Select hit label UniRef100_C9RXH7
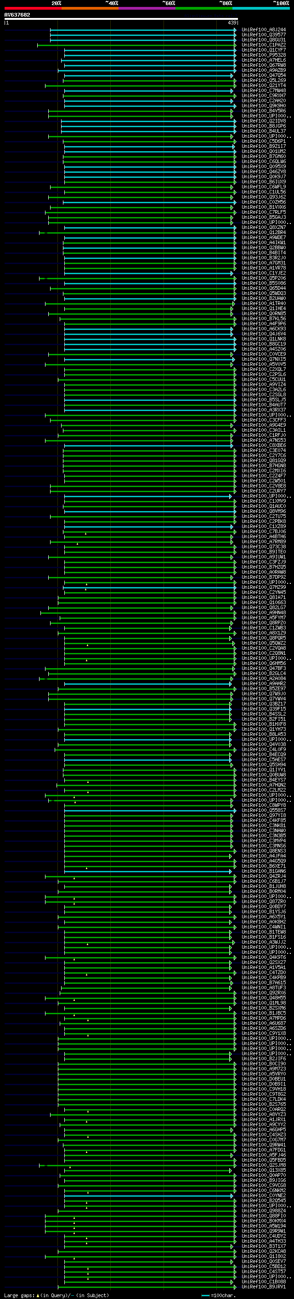The image size is (294, 1299). (264, 96)
